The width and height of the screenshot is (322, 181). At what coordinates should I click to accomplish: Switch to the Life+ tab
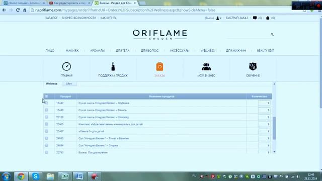tap(69, 84)
